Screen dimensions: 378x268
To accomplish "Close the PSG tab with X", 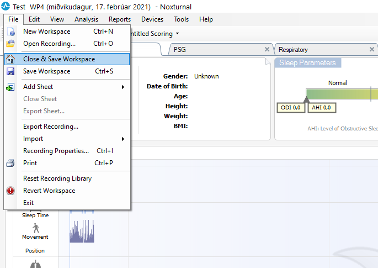I will [x=267, y=49].
